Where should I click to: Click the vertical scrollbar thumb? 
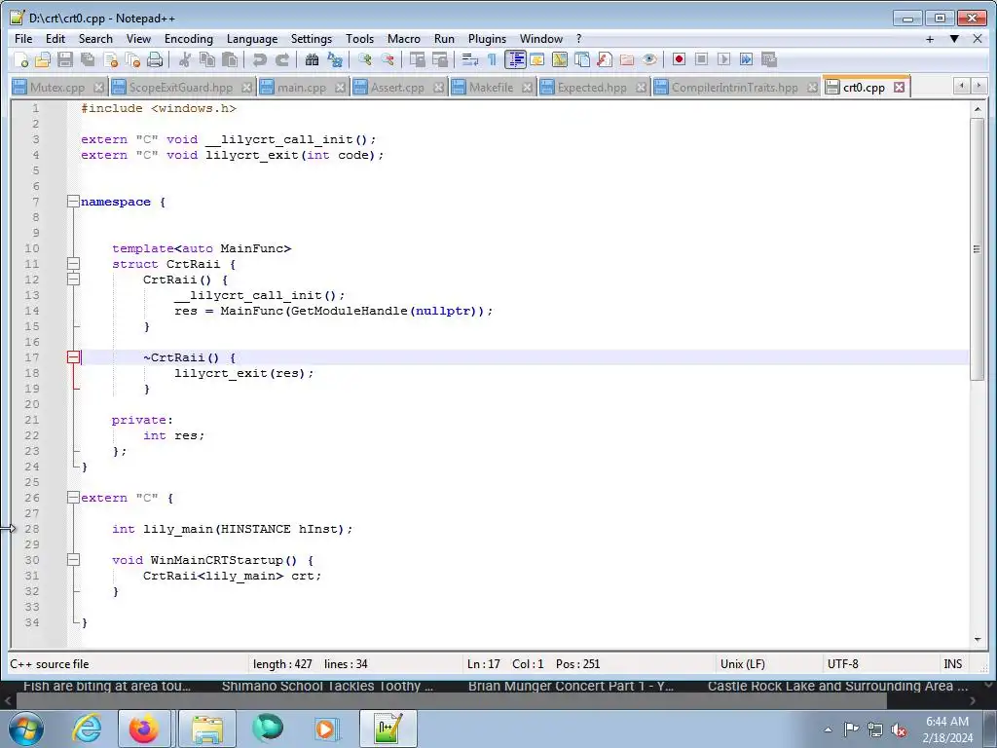[x=978, y=248]
